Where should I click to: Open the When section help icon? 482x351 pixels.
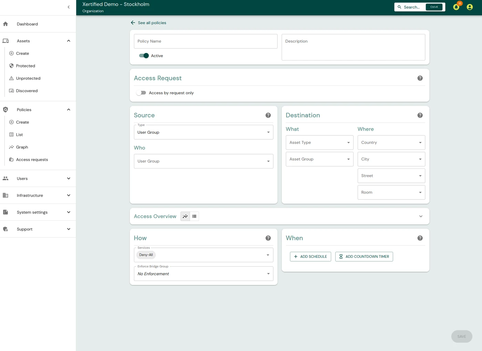point(420,238)
